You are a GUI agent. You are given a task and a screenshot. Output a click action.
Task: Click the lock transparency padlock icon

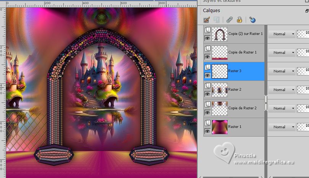click(240, 20)
